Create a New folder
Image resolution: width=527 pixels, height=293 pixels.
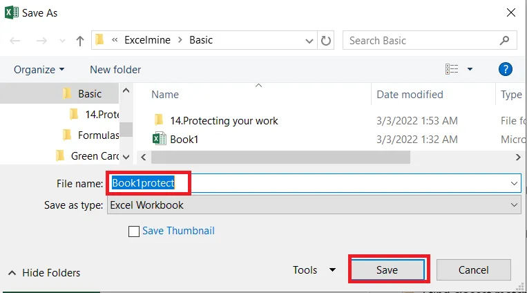pos(115,70)
